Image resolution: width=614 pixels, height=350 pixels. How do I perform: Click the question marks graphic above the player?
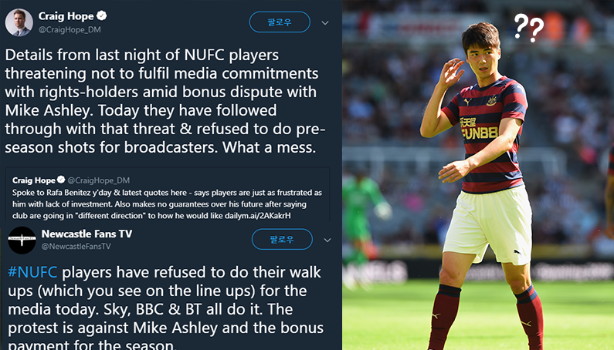point(528,28)
